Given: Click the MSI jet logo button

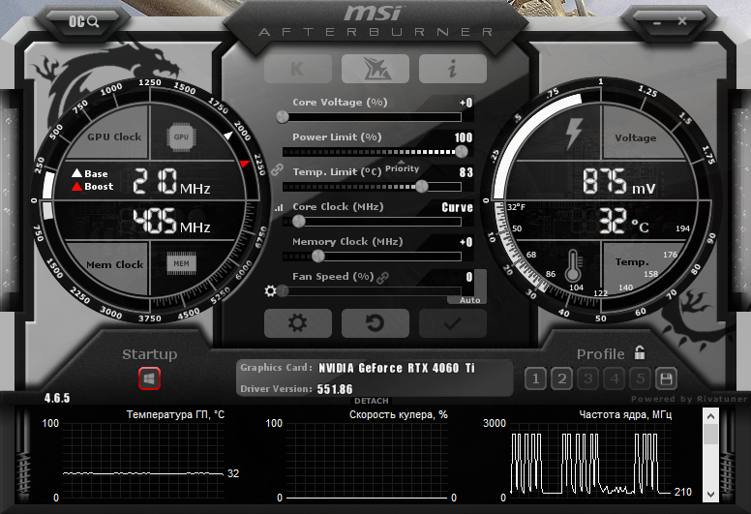Looking at the screenshot, I should click(x=375, y=69).
